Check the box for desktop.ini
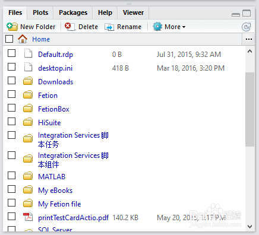This screenshot has height=235, width=259. point(12,67)
